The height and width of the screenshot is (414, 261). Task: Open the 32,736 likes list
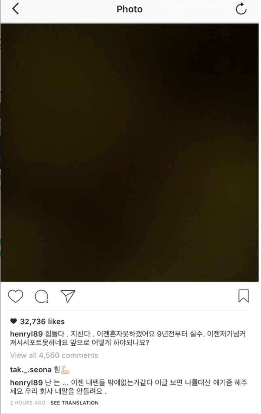[x=42, y=321]
